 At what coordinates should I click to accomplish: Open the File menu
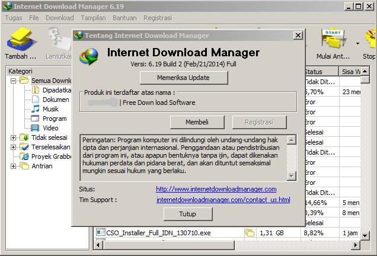tap(34, 18)
